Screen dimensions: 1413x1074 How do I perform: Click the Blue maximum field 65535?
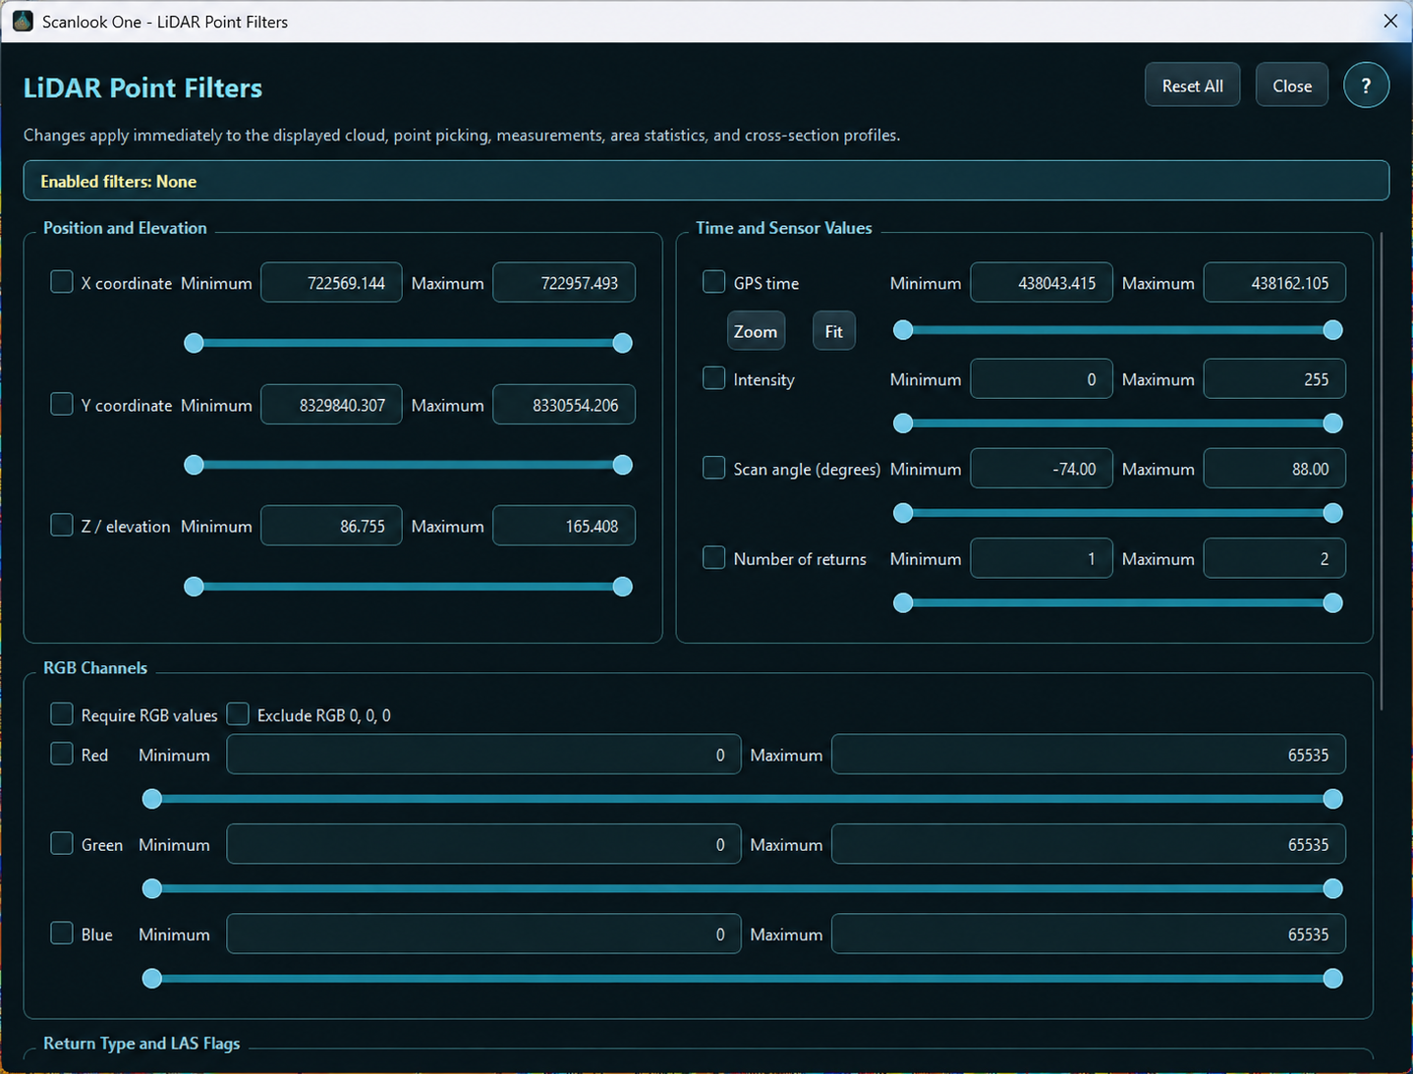click(1089, 933)
